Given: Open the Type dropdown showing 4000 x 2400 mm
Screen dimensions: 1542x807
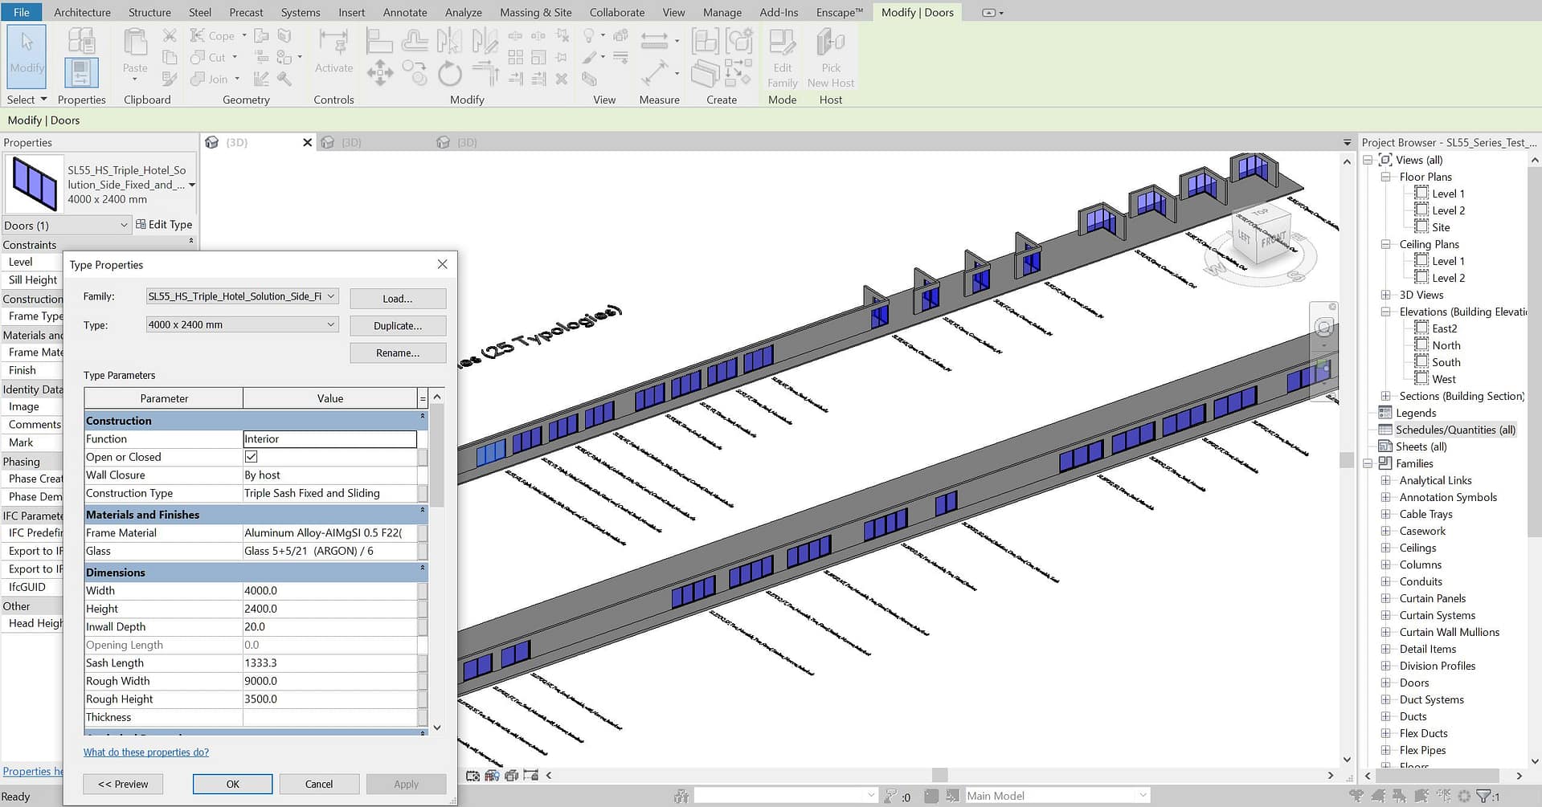Looking at the screenshot, I should click(330, 324).
